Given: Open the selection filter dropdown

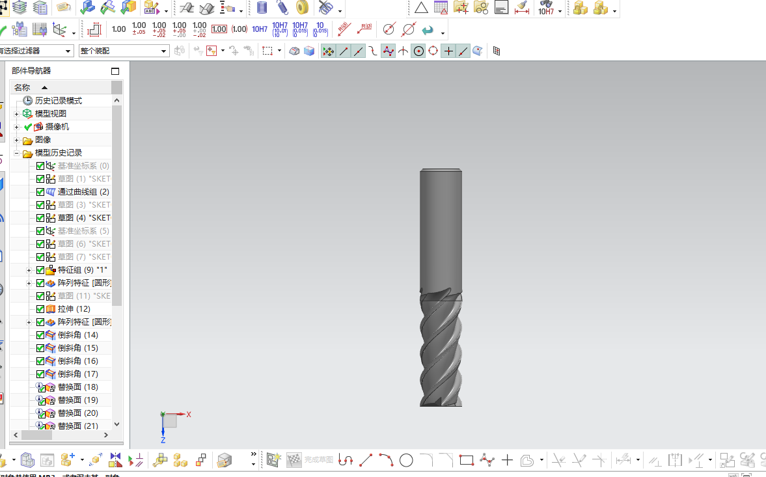Looking at the screenshot, I should tap(68, 51).
